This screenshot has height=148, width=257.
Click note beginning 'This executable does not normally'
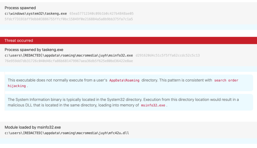pyautogui.click(x=58, y=80)
